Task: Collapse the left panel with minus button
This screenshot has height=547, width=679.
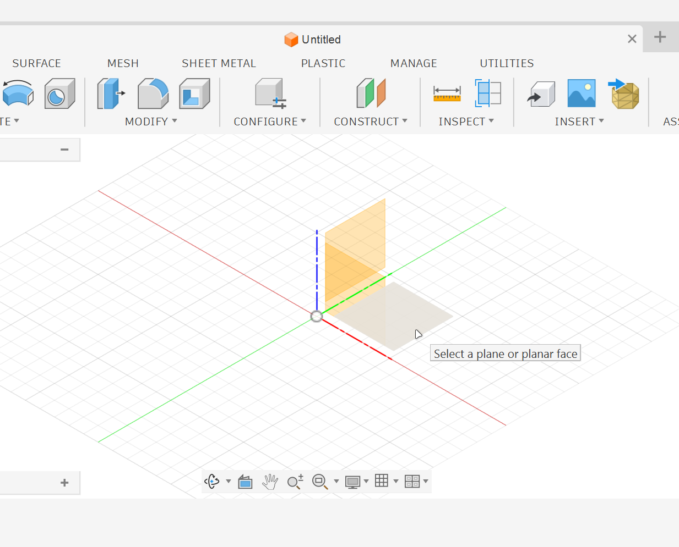Action: pos(64,150)
